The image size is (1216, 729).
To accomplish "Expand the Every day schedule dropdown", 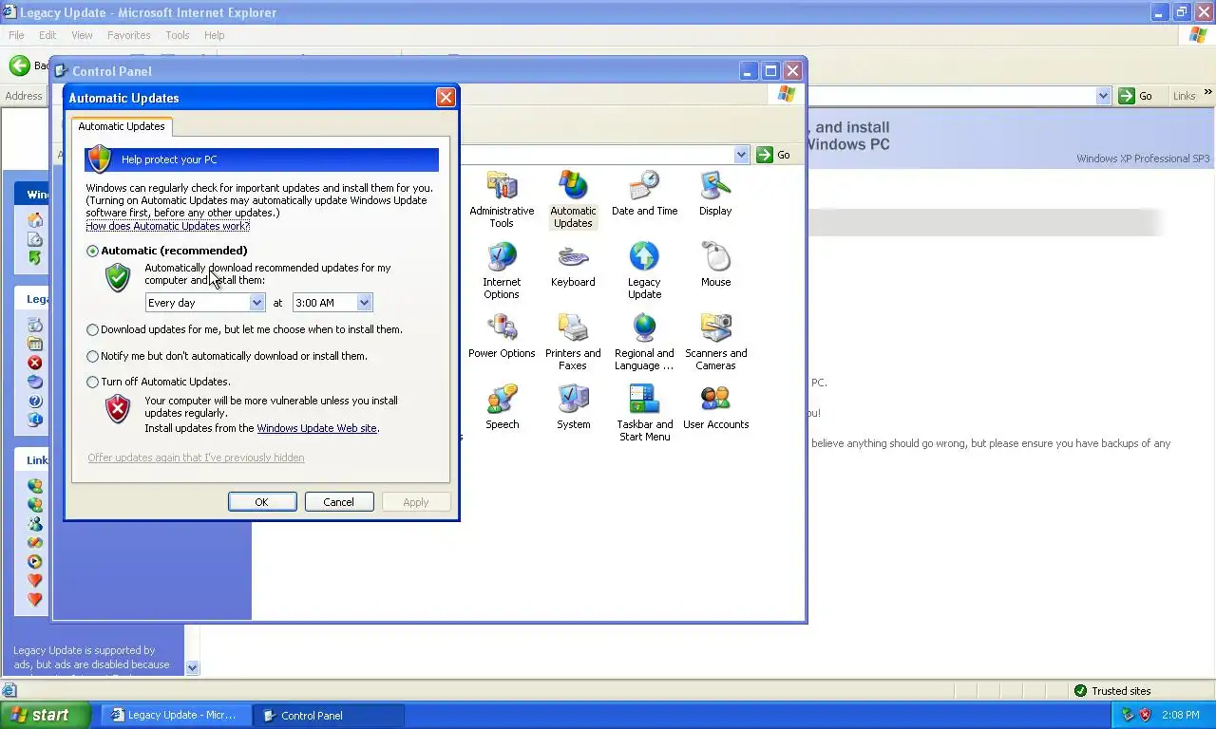I will pyautogui.click(x=256, y=303).
